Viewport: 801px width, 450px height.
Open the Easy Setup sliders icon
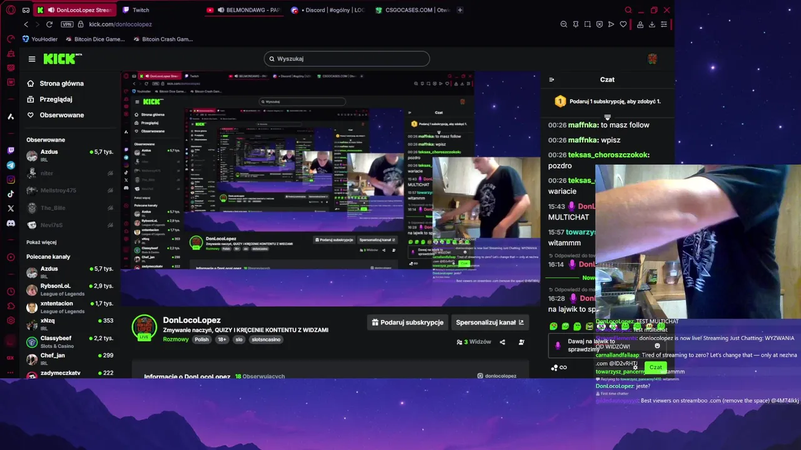click(x=664, y=24)
